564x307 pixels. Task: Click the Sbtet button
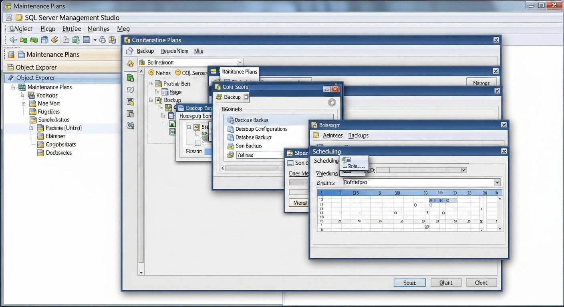tap(409, 283)
